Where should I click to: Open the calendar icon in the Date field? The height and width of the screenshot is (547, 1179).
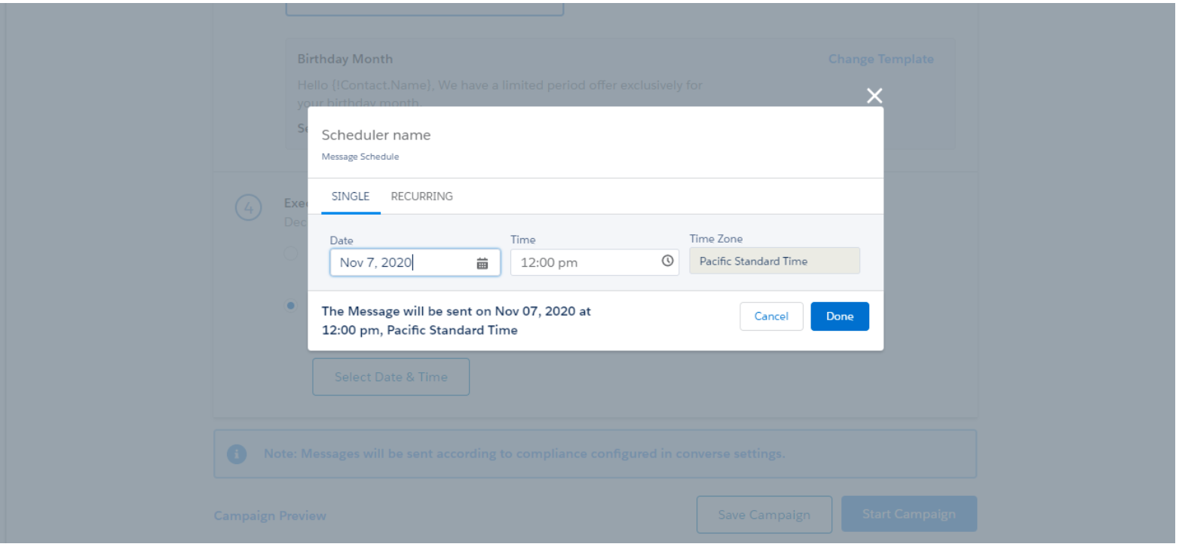point(482,261)
